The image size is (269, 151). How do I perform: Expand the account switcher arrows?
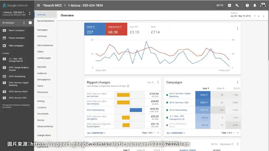[30, 13]
